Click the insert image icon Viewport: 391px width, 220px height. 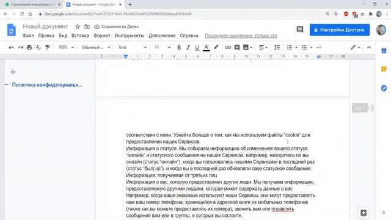tap(246, 48)
